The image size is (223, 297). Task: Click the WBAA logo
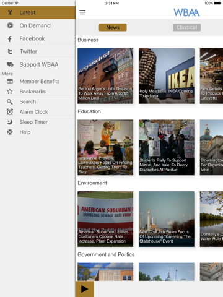pyautogui.click(x=186, y=12)
